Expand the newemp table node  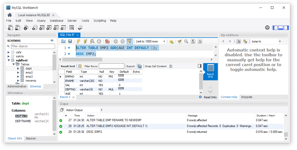tap(18, 81)
